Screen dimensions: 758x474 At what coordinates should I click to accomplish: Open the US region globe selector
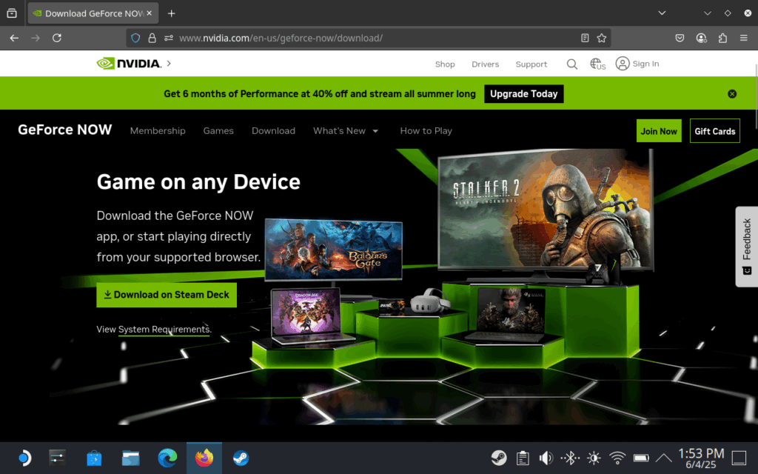point(597,64)
